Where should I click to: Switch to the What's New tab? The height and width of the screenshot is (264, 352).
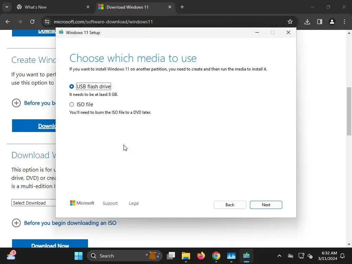coord(53,7)
